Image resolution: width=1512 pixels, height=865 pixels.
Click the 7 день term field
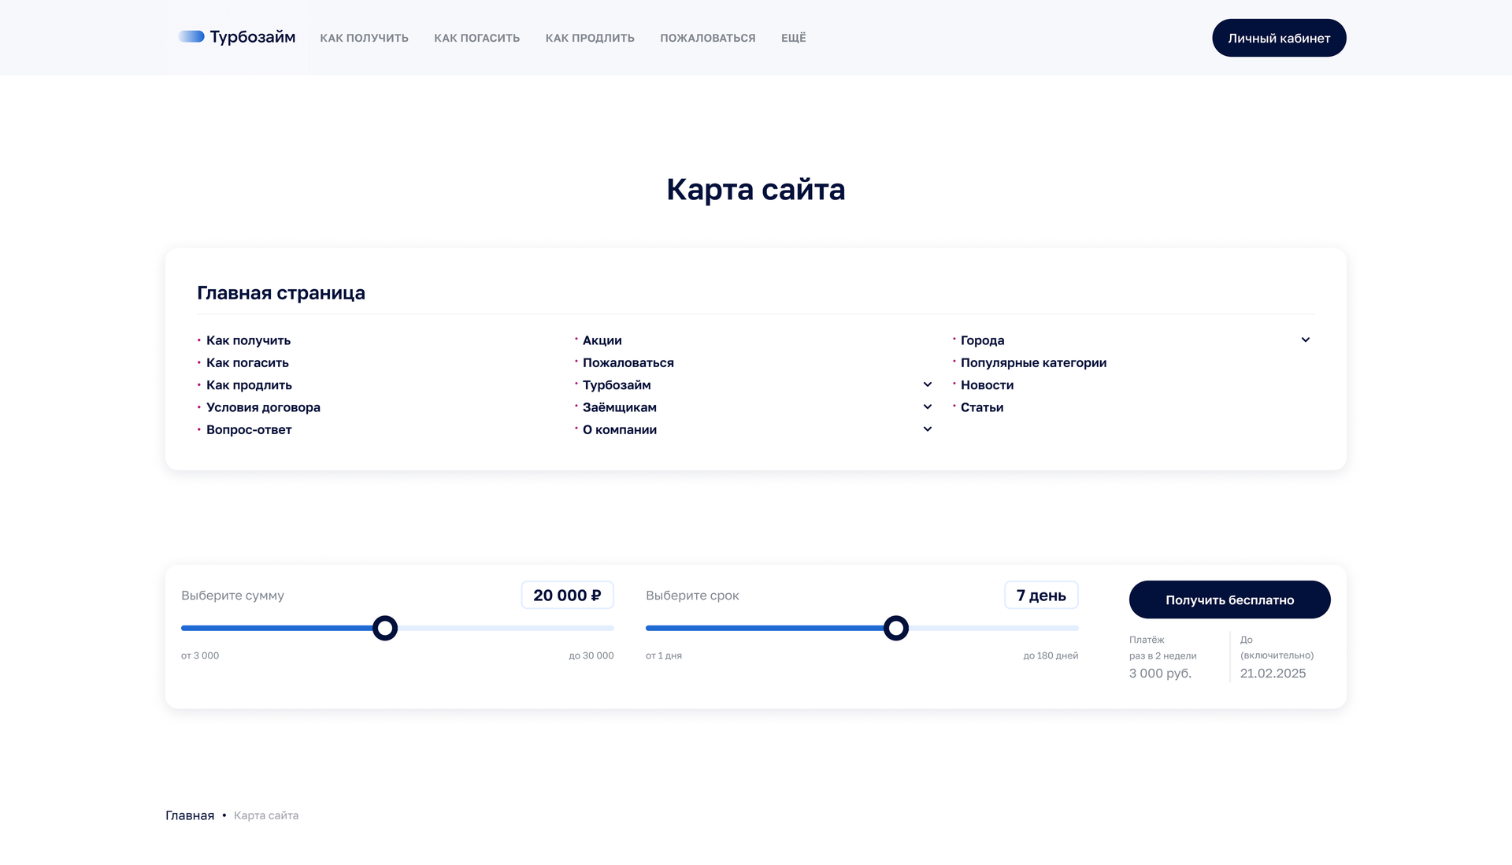(1040, 596)
